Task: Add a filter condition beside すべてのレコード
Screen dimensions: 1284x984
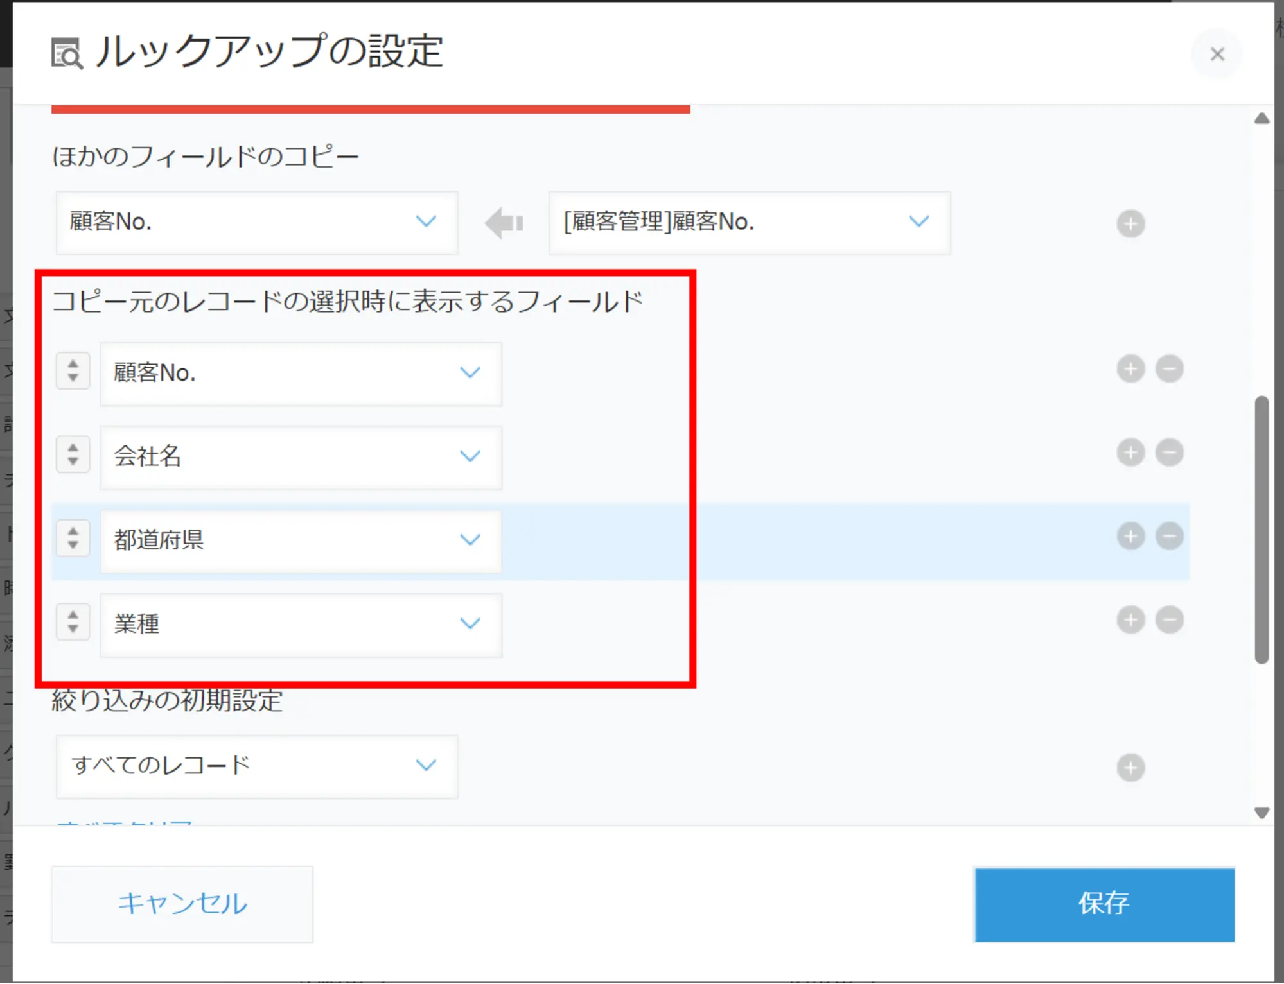Action: pos(1130,768)
